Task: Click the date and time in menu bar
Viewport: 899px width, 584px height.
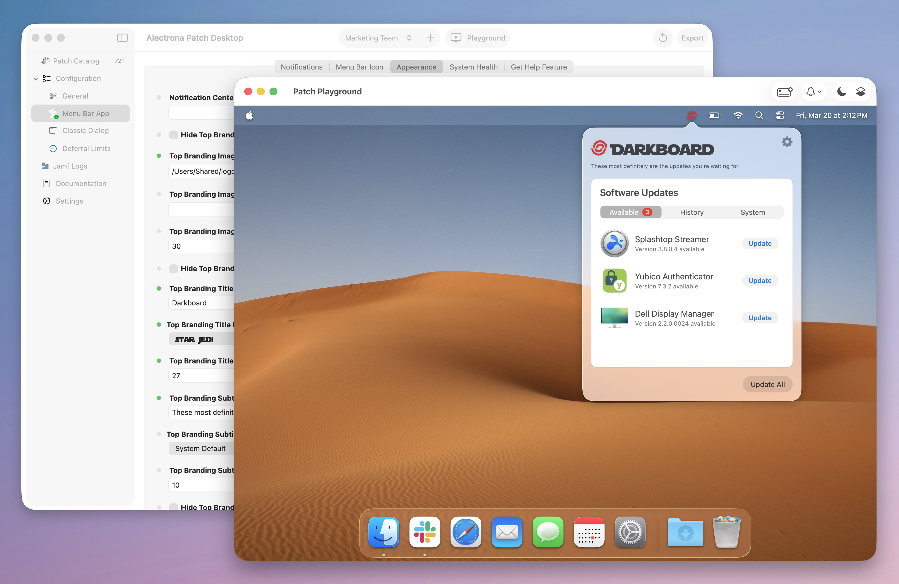Action: tap(831, 115)
